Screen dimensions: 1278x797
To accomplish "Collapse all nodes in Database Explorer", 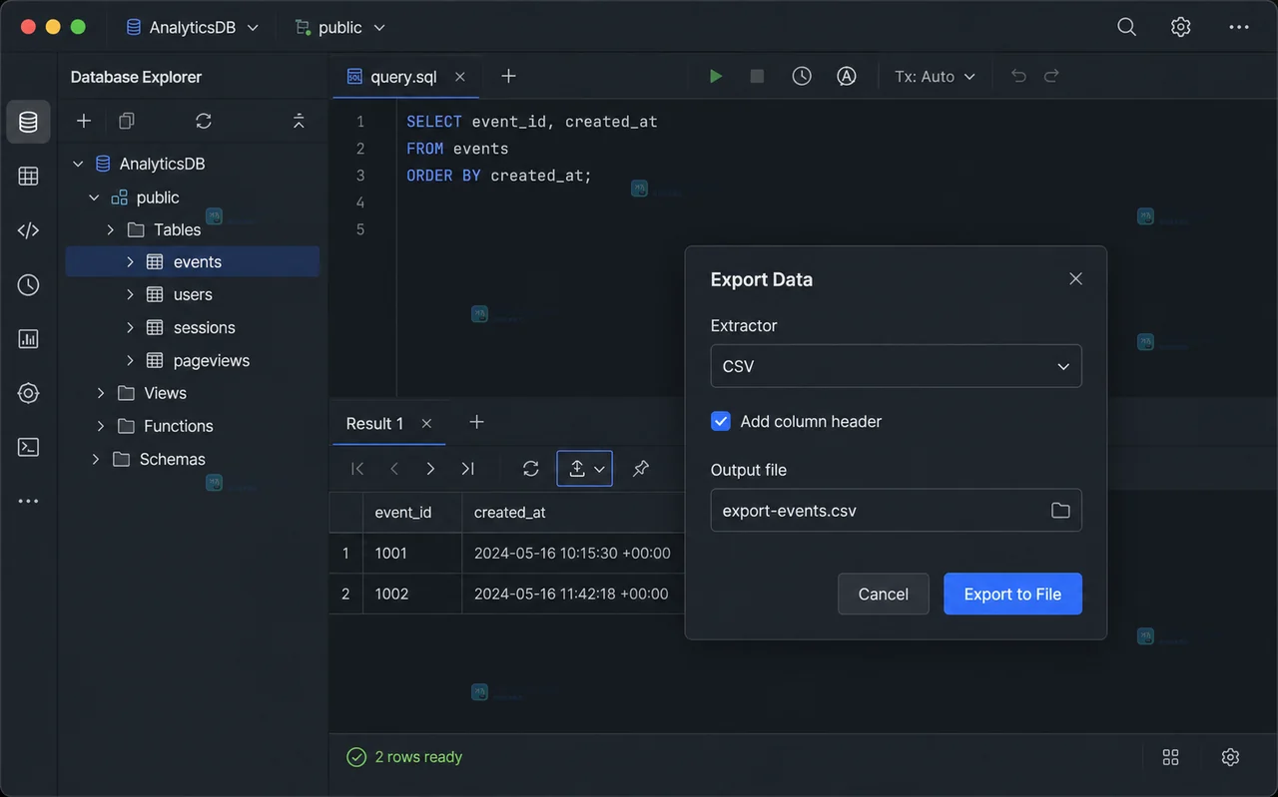I will (299, 121).
